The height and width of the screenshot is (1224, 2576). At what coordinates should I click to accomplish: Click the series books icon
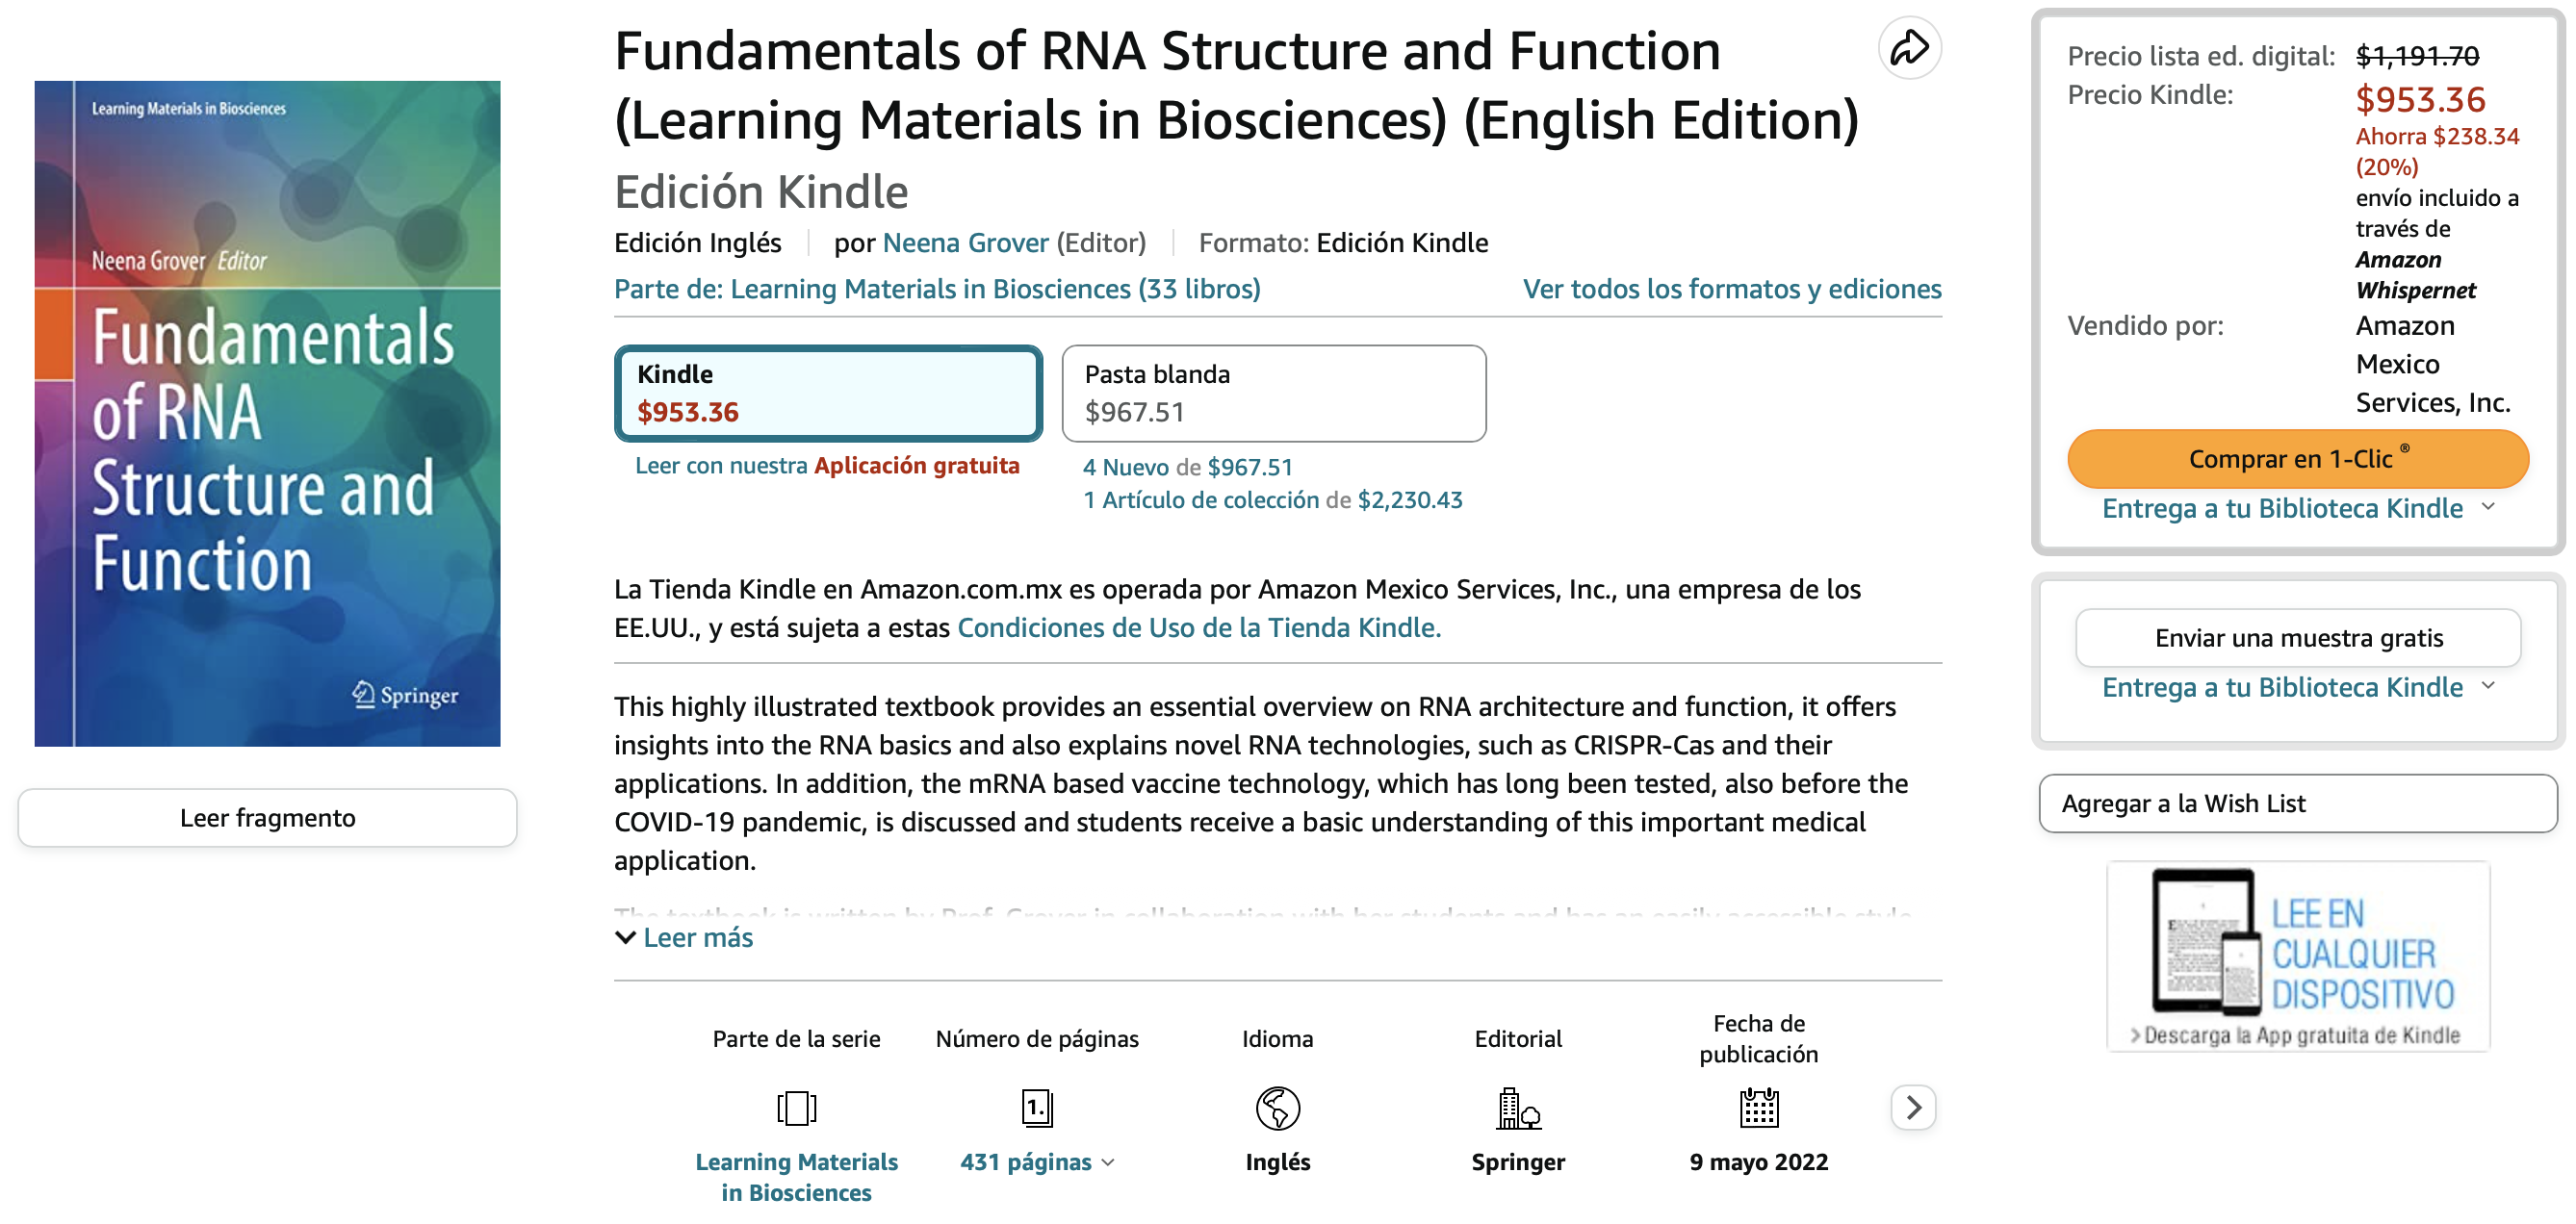click(x=796, y=1108)
